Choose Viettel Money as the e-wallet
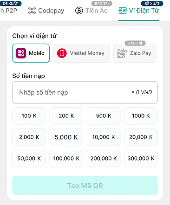The width and height of the screenshot is (170, 205). (x=81, y=53)
